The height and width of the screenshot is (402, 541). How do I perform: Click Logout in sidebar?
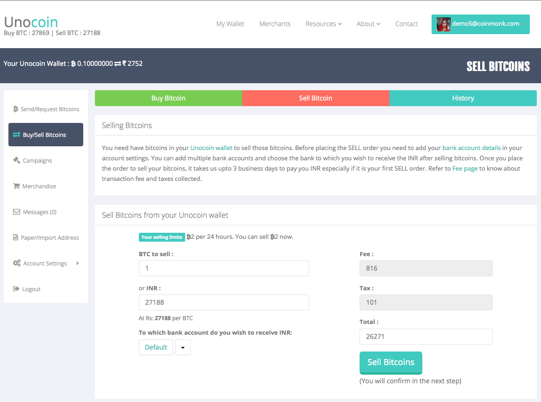point(46,289)
